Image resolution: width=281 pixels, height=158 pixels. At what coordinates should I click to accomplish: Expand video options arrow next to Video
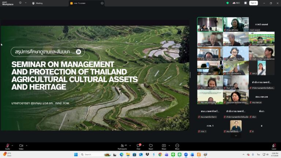point(26,145)
